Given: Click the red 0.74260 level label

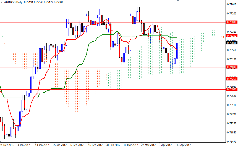Looking at the screenshot, I should [231, 79].
